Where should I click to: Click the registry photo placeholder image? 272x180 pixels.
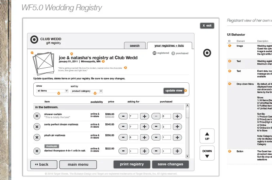click(x=44, y=63)
